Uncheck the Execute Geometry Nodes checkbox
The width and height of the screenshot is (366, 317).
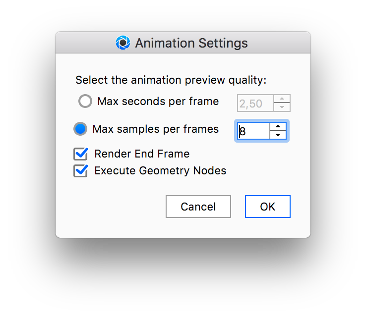pyautogui.click(x=81, y=171)
